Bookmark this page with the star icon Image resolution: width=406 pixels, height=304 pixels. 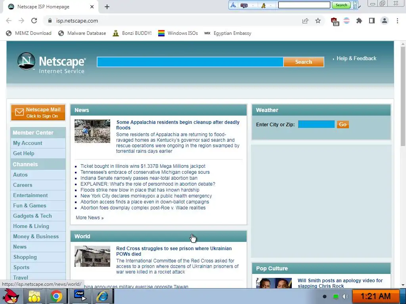[x=318, y=21]
